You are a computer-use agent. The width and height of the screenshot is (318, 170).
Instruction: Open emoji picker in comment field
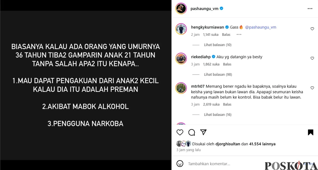pos(180,164)
